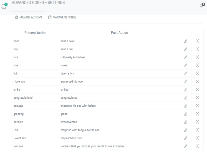Click the Present Action column header

coord(35,33)
